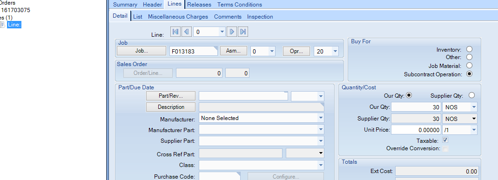Open Unit Price per /1 dropdown
The width and height of the screenshot is (498, 180).
[x=474, y=130]
